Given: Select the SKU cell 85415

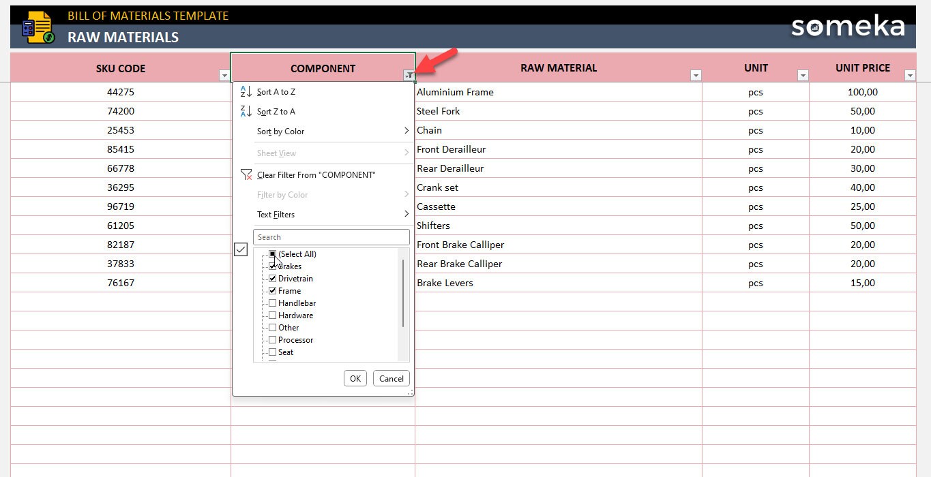Looking at the screenshot, I should pyautogui.click(x=121, y=149).
